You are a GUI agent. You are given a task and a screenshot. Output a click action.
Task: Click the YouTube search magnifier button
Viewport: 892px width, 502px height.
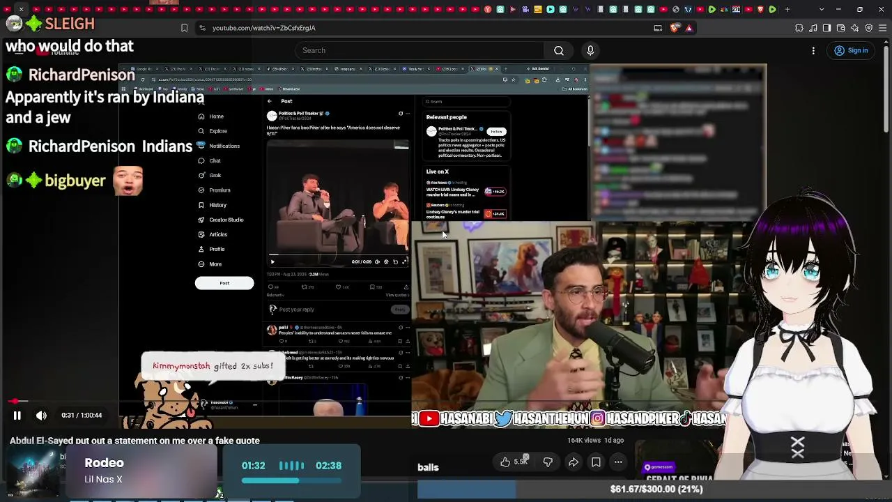[559, 50]
